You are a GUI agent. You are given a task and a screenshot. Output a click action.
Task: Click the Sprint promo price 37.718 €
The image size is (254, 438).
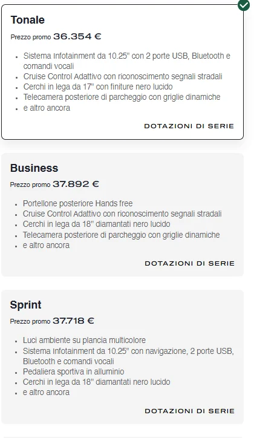point(73,321)
